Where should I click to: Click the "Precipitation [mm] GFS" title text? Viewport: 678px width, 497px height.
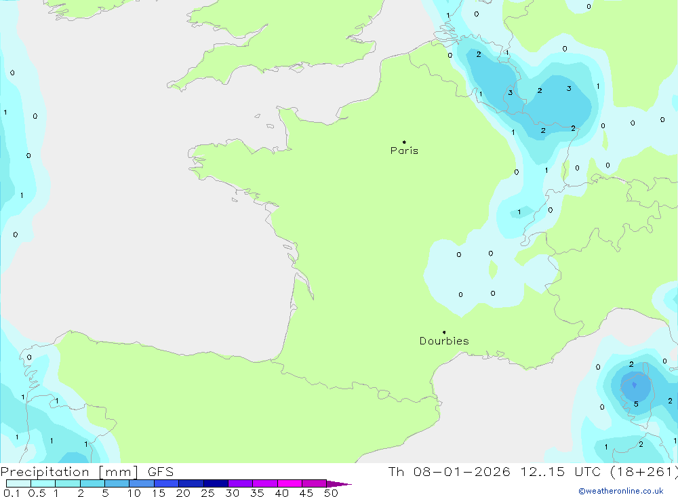click(87, 472)
